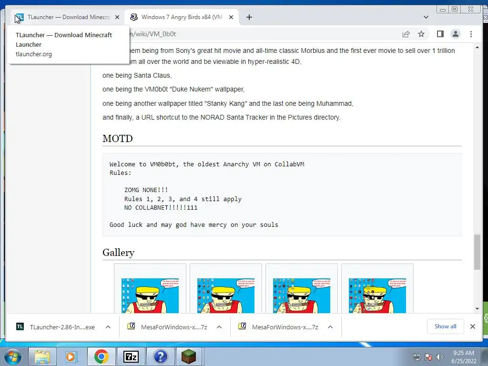
Task: Close the downloads bar
Action: pos(472,326)
